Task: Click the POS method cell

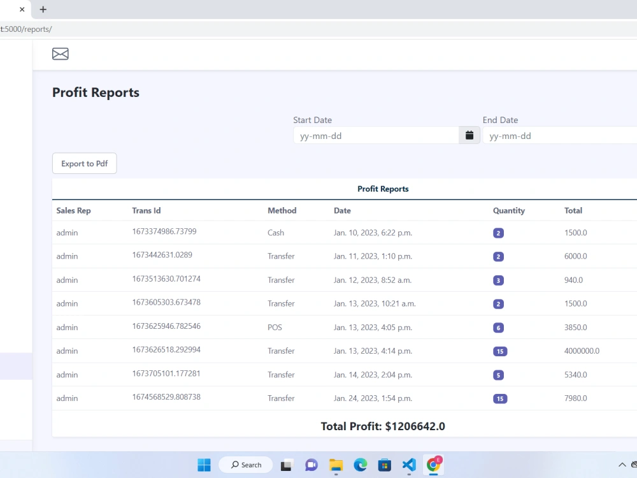Action: click(x=275, y=327)
